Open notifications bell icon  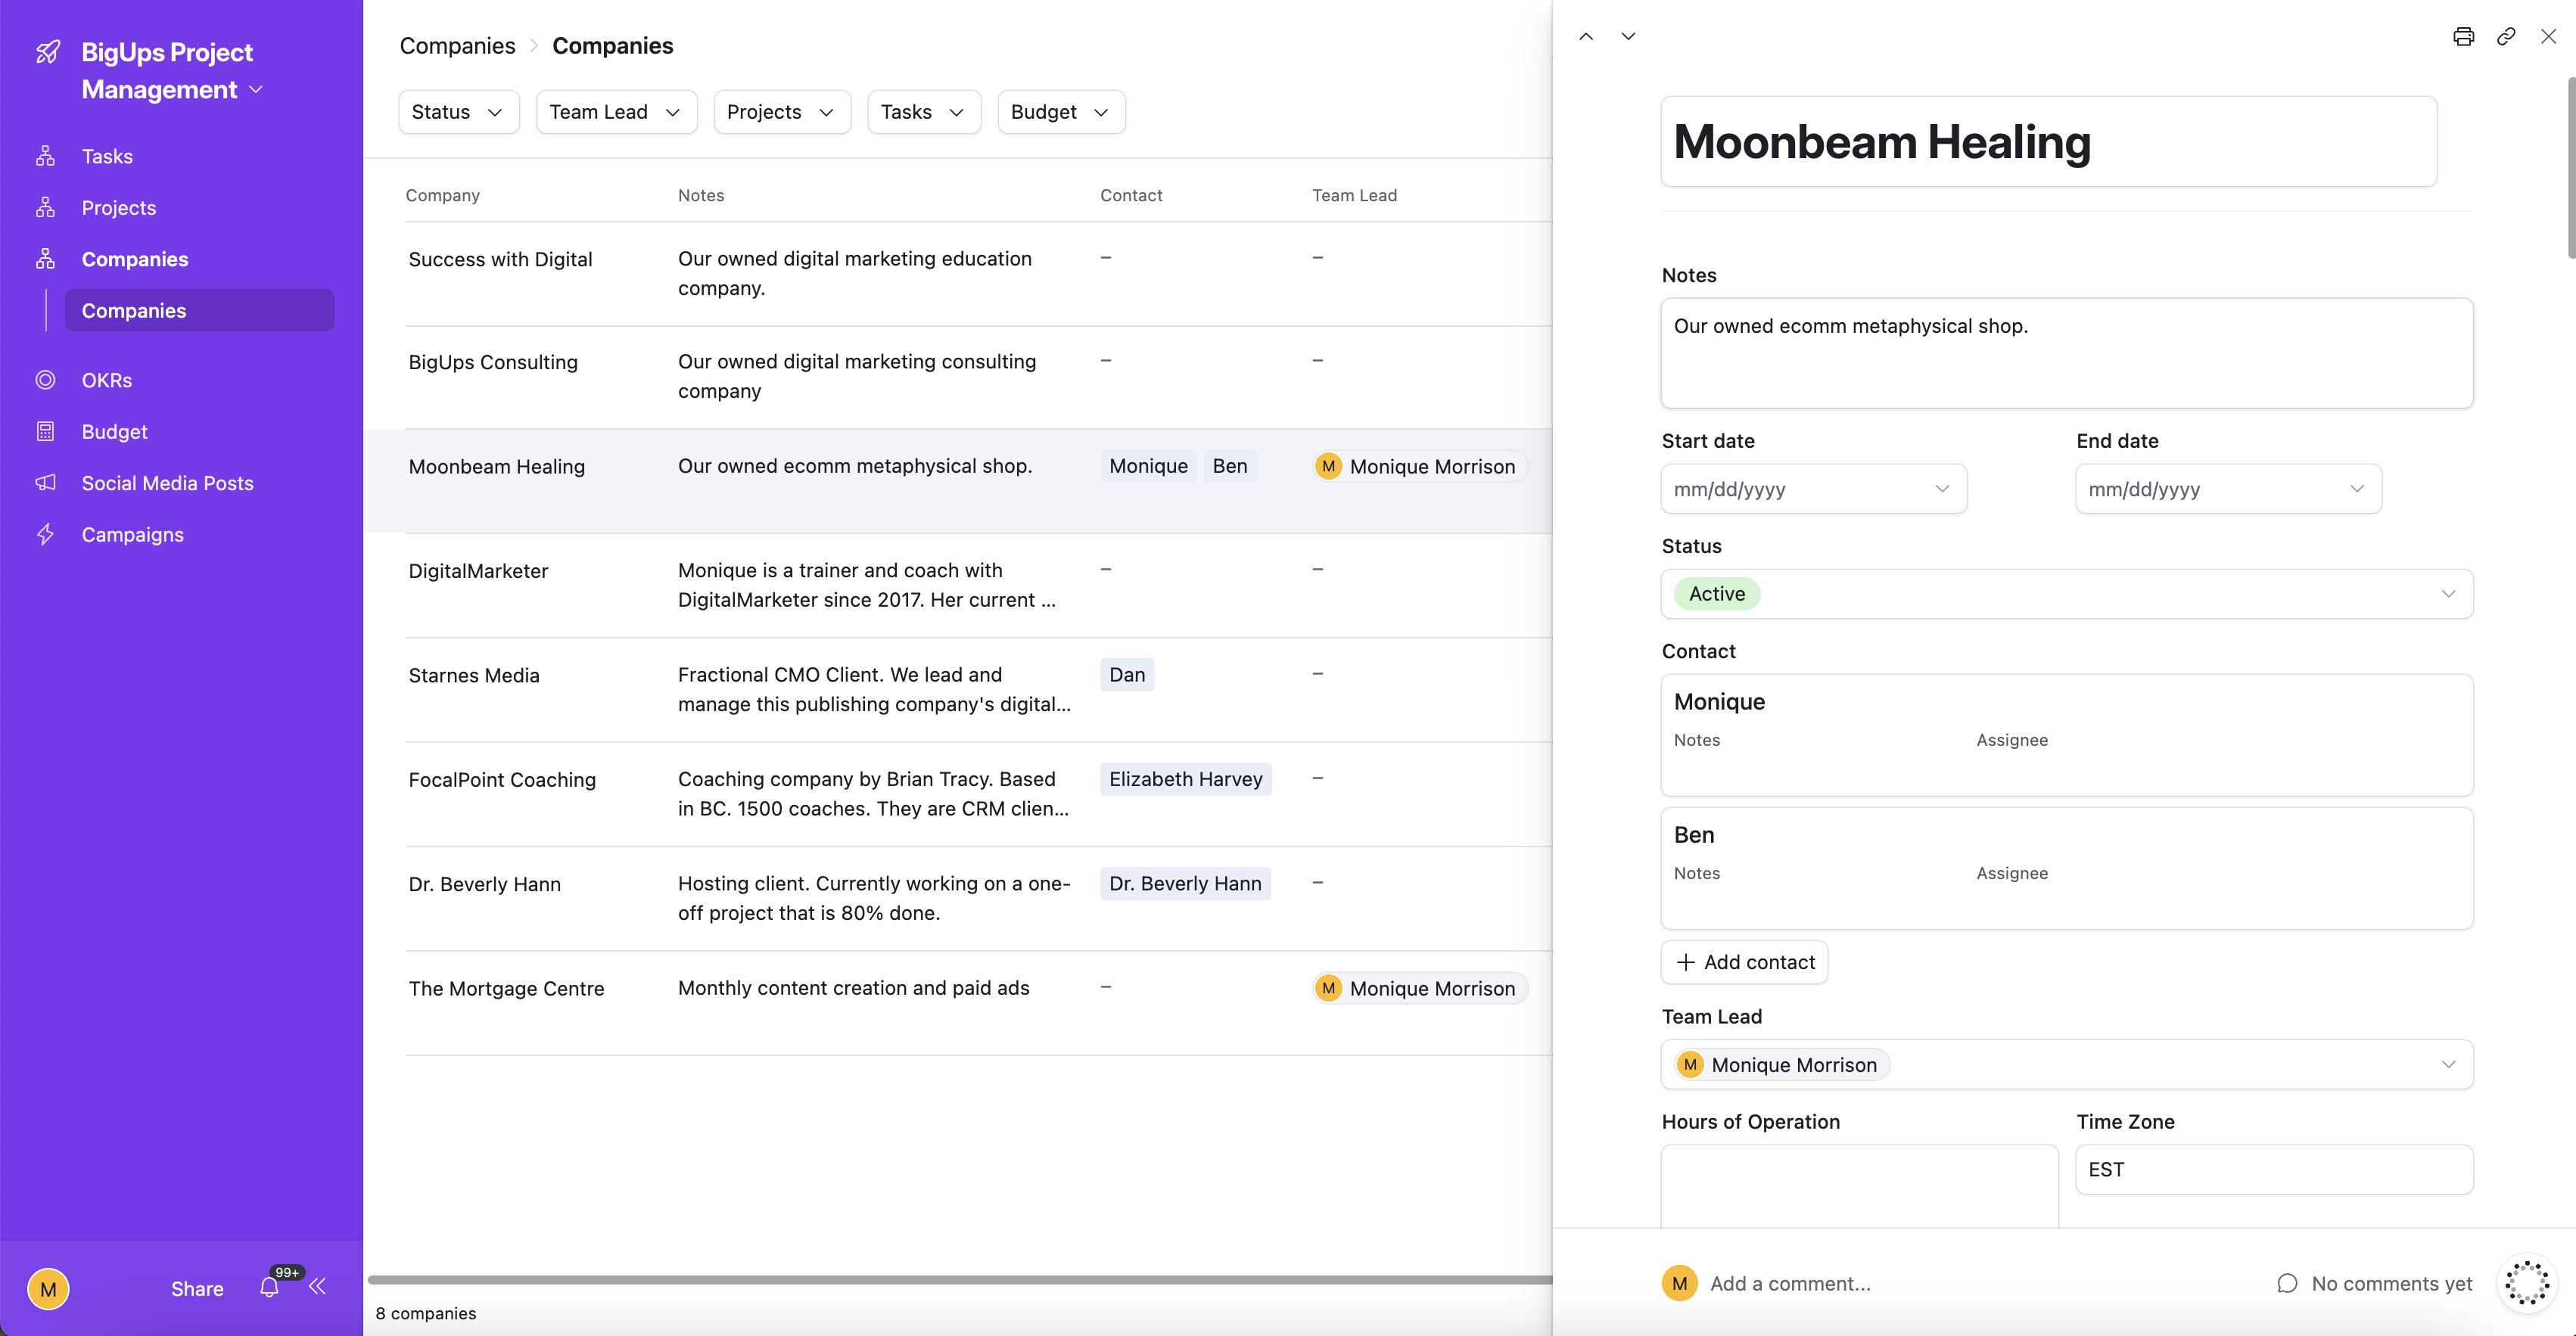(269, 1287)
